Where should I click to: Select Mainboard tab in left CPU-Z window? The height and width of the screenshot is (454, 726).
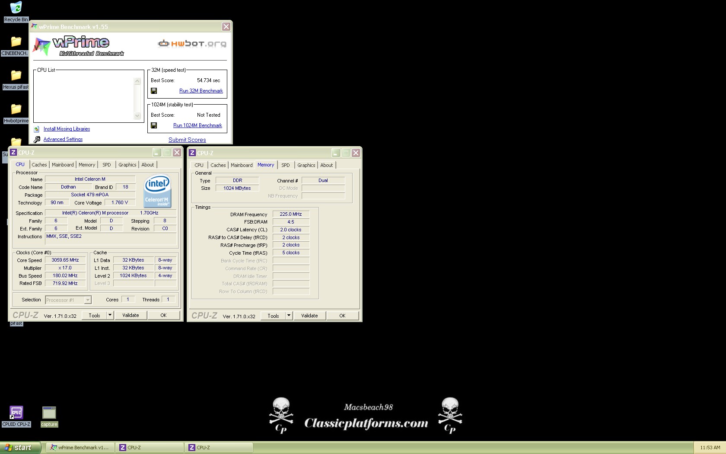click(63, 165)
